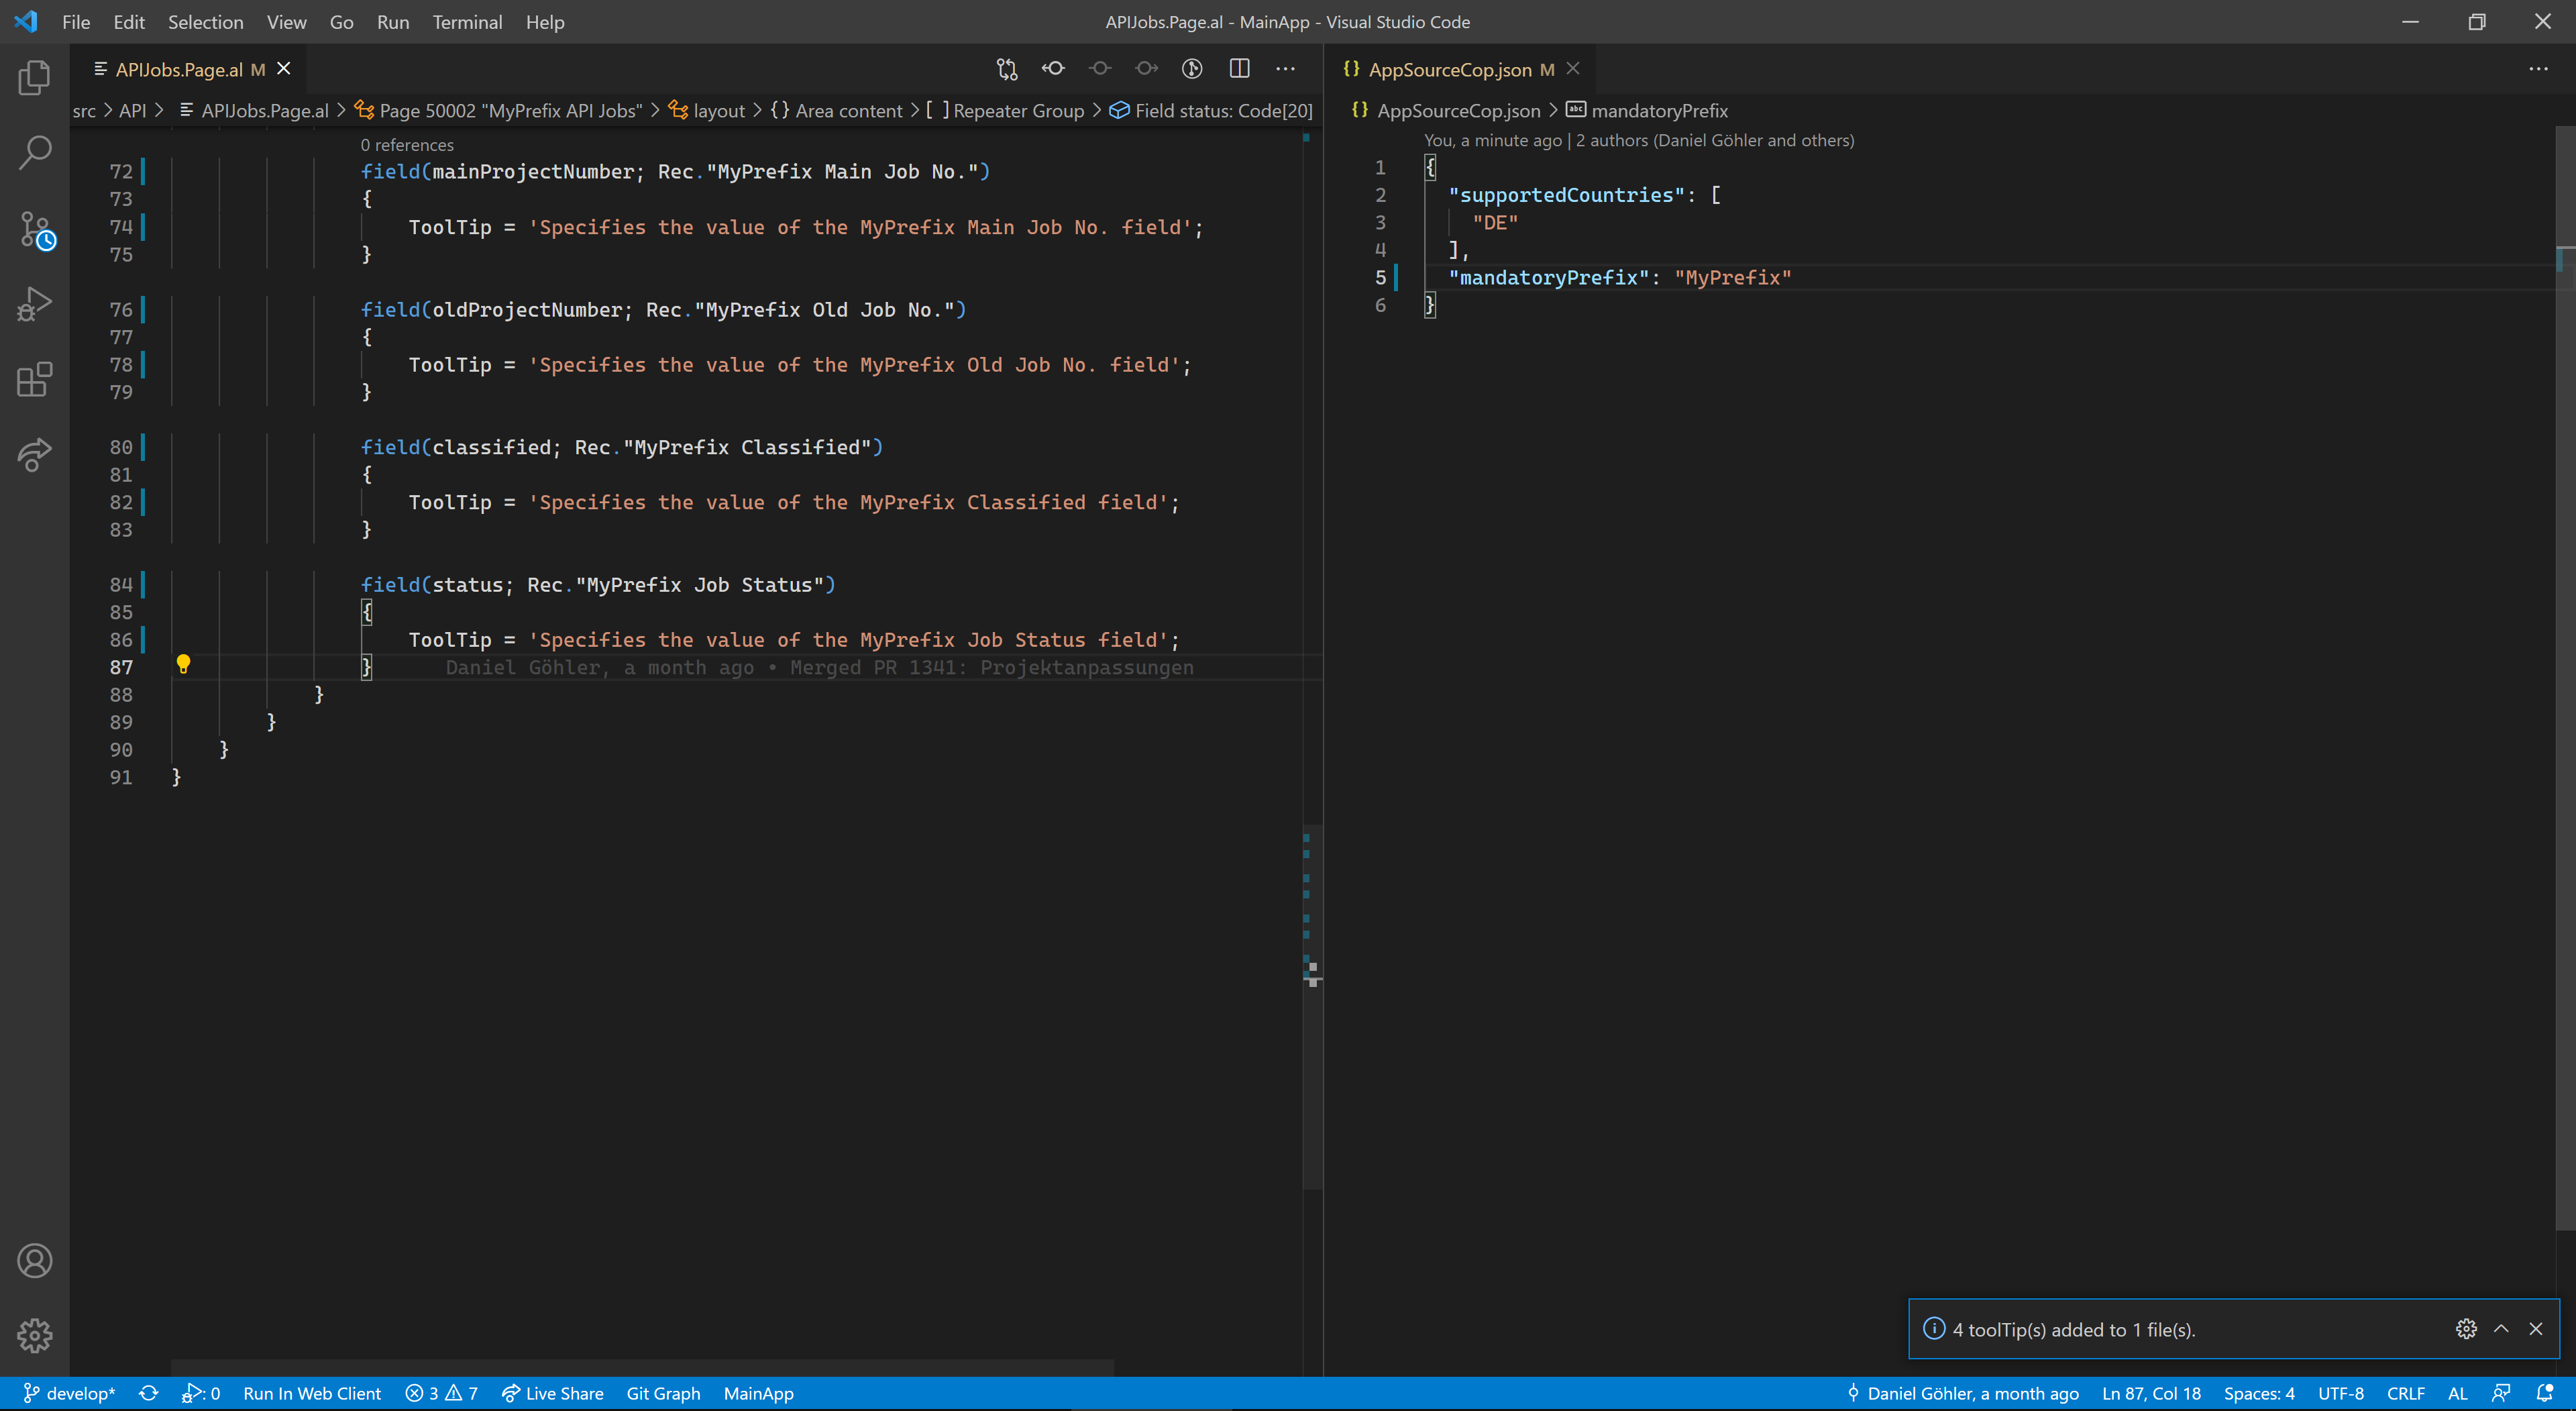The image size is (2576, 1411).
Task: Toggle the split editor layout icon
Action: tap(1239, 68)
